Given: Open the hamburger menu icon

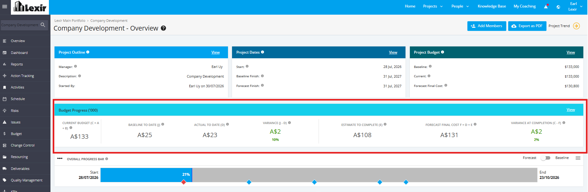Looking at the screenshot, I should tap(5, 6).
